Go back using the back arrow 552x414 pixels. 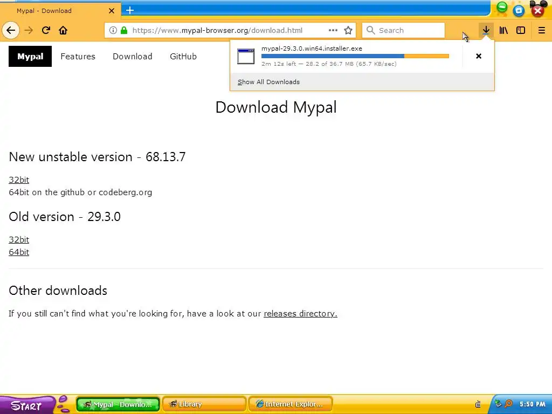tap(11, 30)
